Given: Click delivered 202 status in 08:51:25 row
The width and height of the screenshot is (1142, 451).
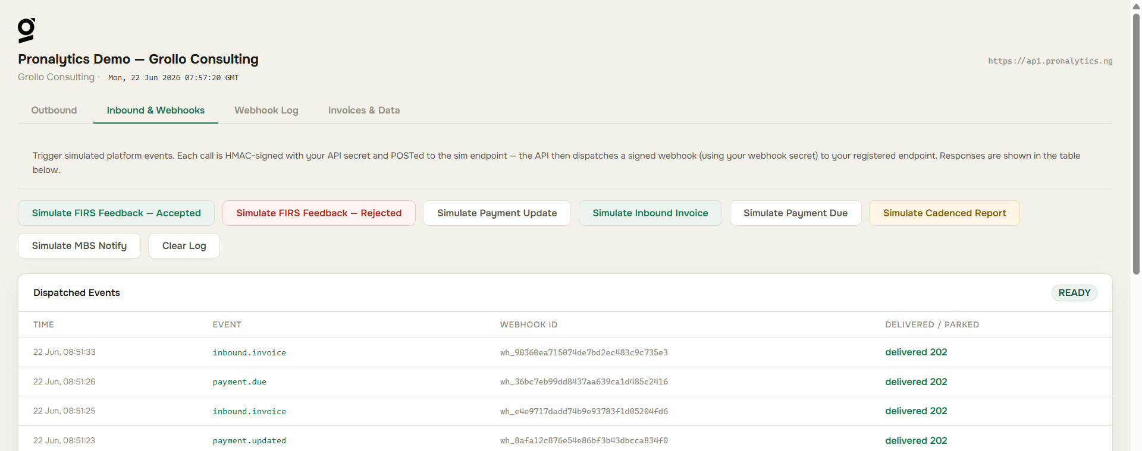Looking at the screenshot, I should point(916,411).
